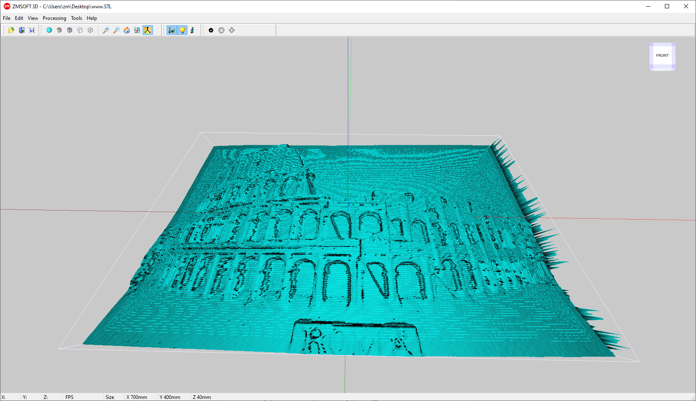
Task: Click the gray cancel circle icon
Action: (x=221, y=30)
